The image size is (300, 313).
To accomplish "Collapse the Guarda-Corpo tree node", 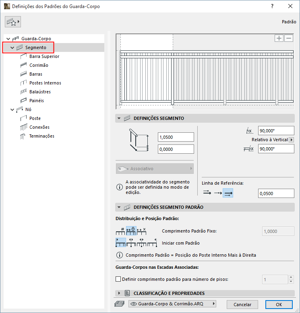I will [x=8, y=39].
